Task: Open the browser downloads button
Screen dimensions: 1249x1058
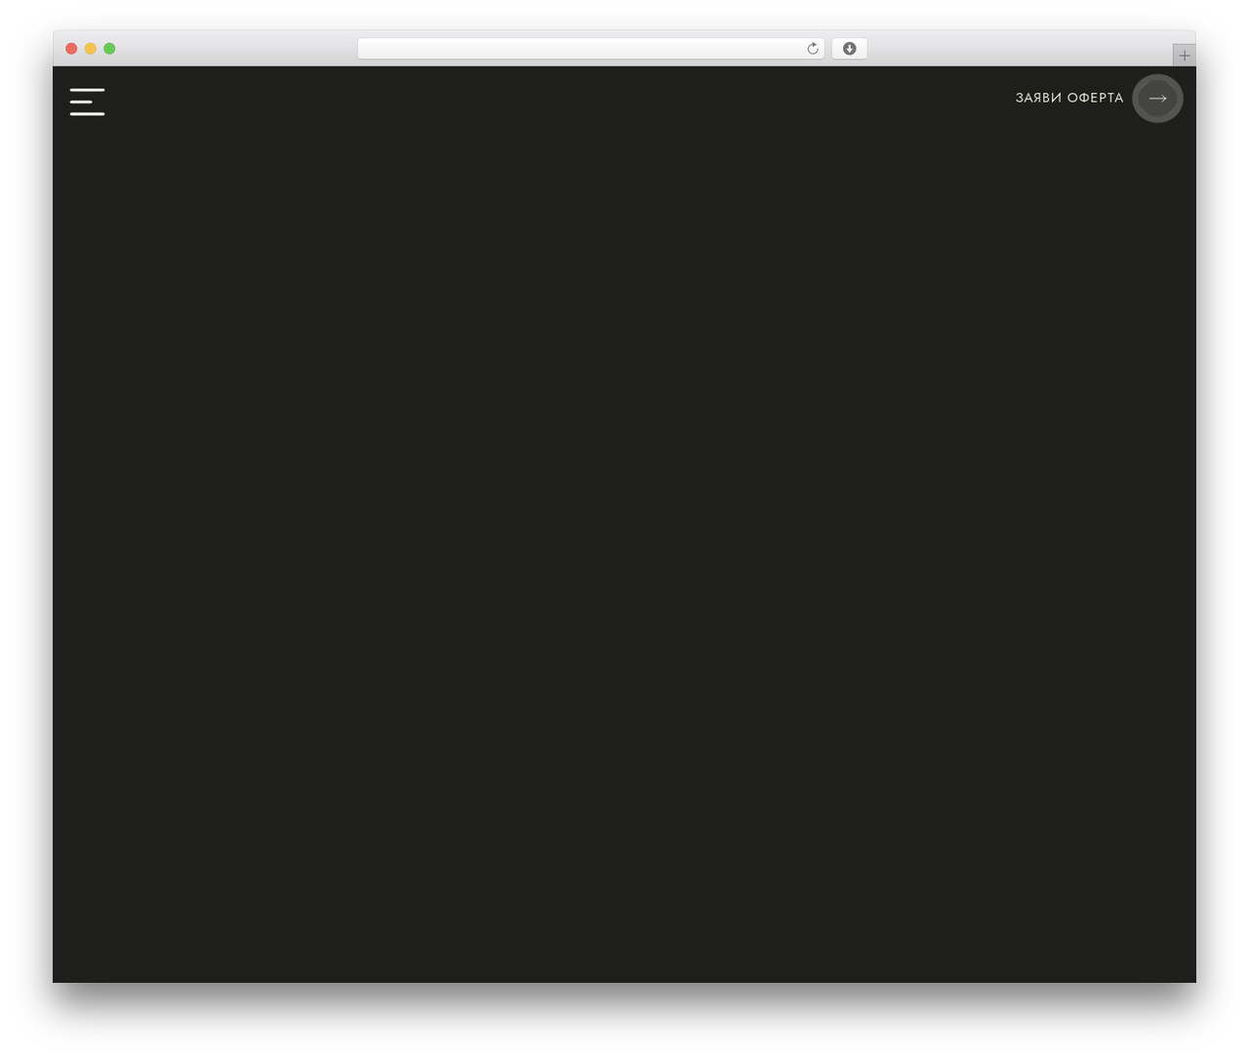Action: pos(849,49)
